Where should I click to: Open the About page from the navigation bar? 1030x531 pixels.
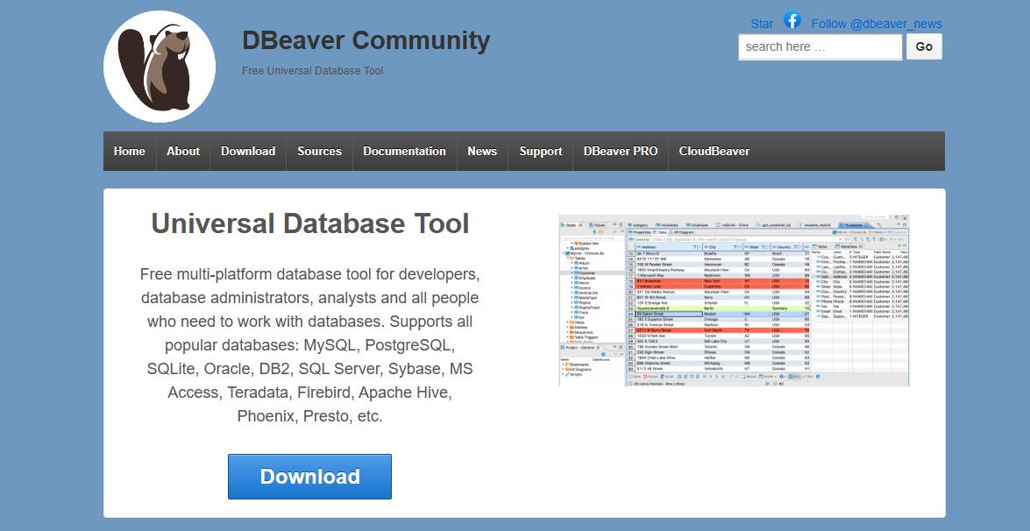tap(182, 151)
